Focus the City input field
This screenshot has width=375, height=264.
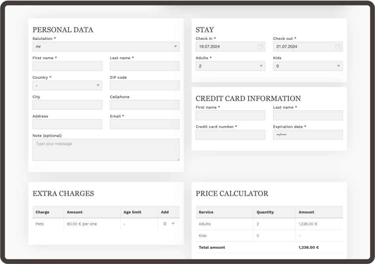(67, 105)
